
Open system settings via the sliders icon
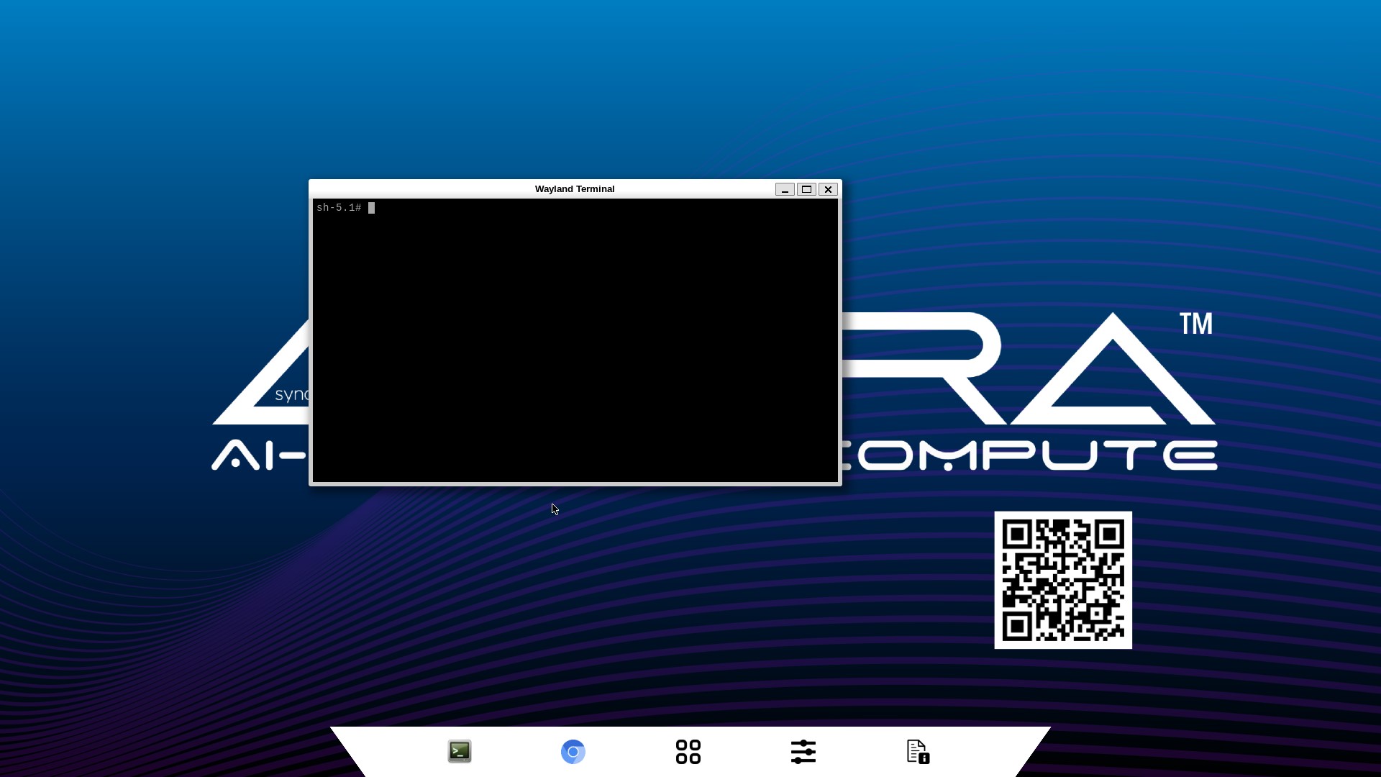(x=803, y=751)
